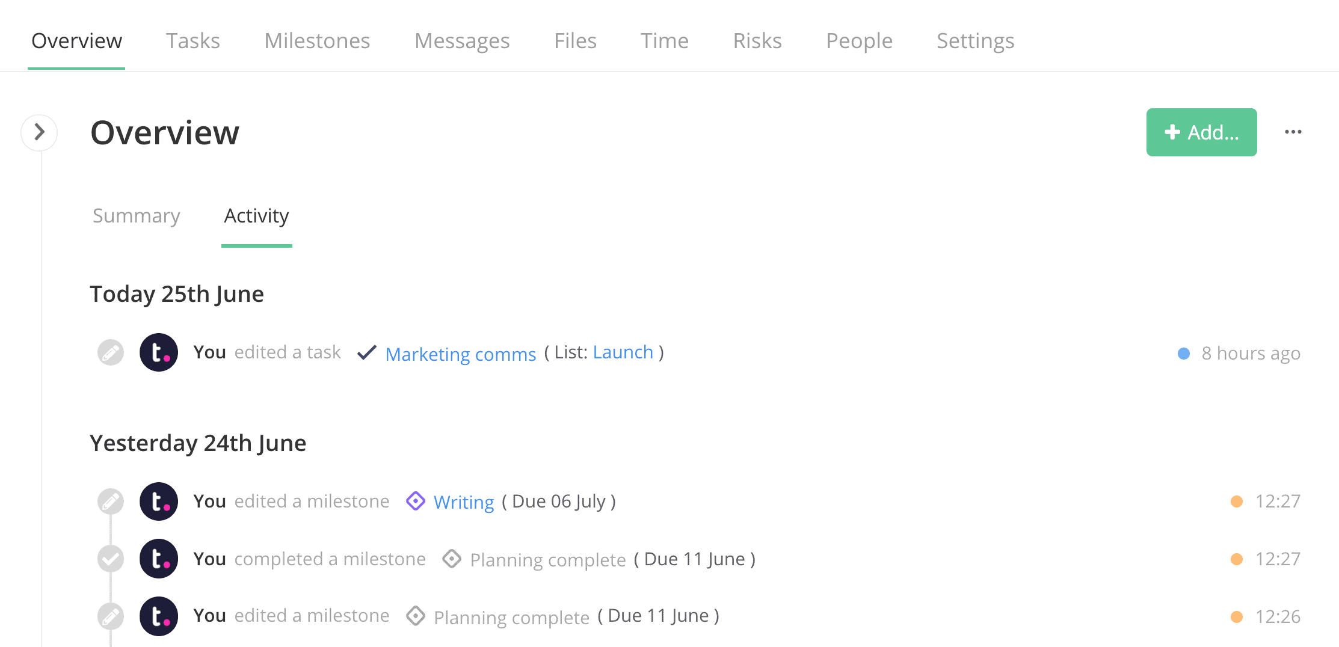Image resolution: width=1339 pixels, height=647 pixels.
Task: Click the Yesterday 24th June heading
Action: (198, 443)
